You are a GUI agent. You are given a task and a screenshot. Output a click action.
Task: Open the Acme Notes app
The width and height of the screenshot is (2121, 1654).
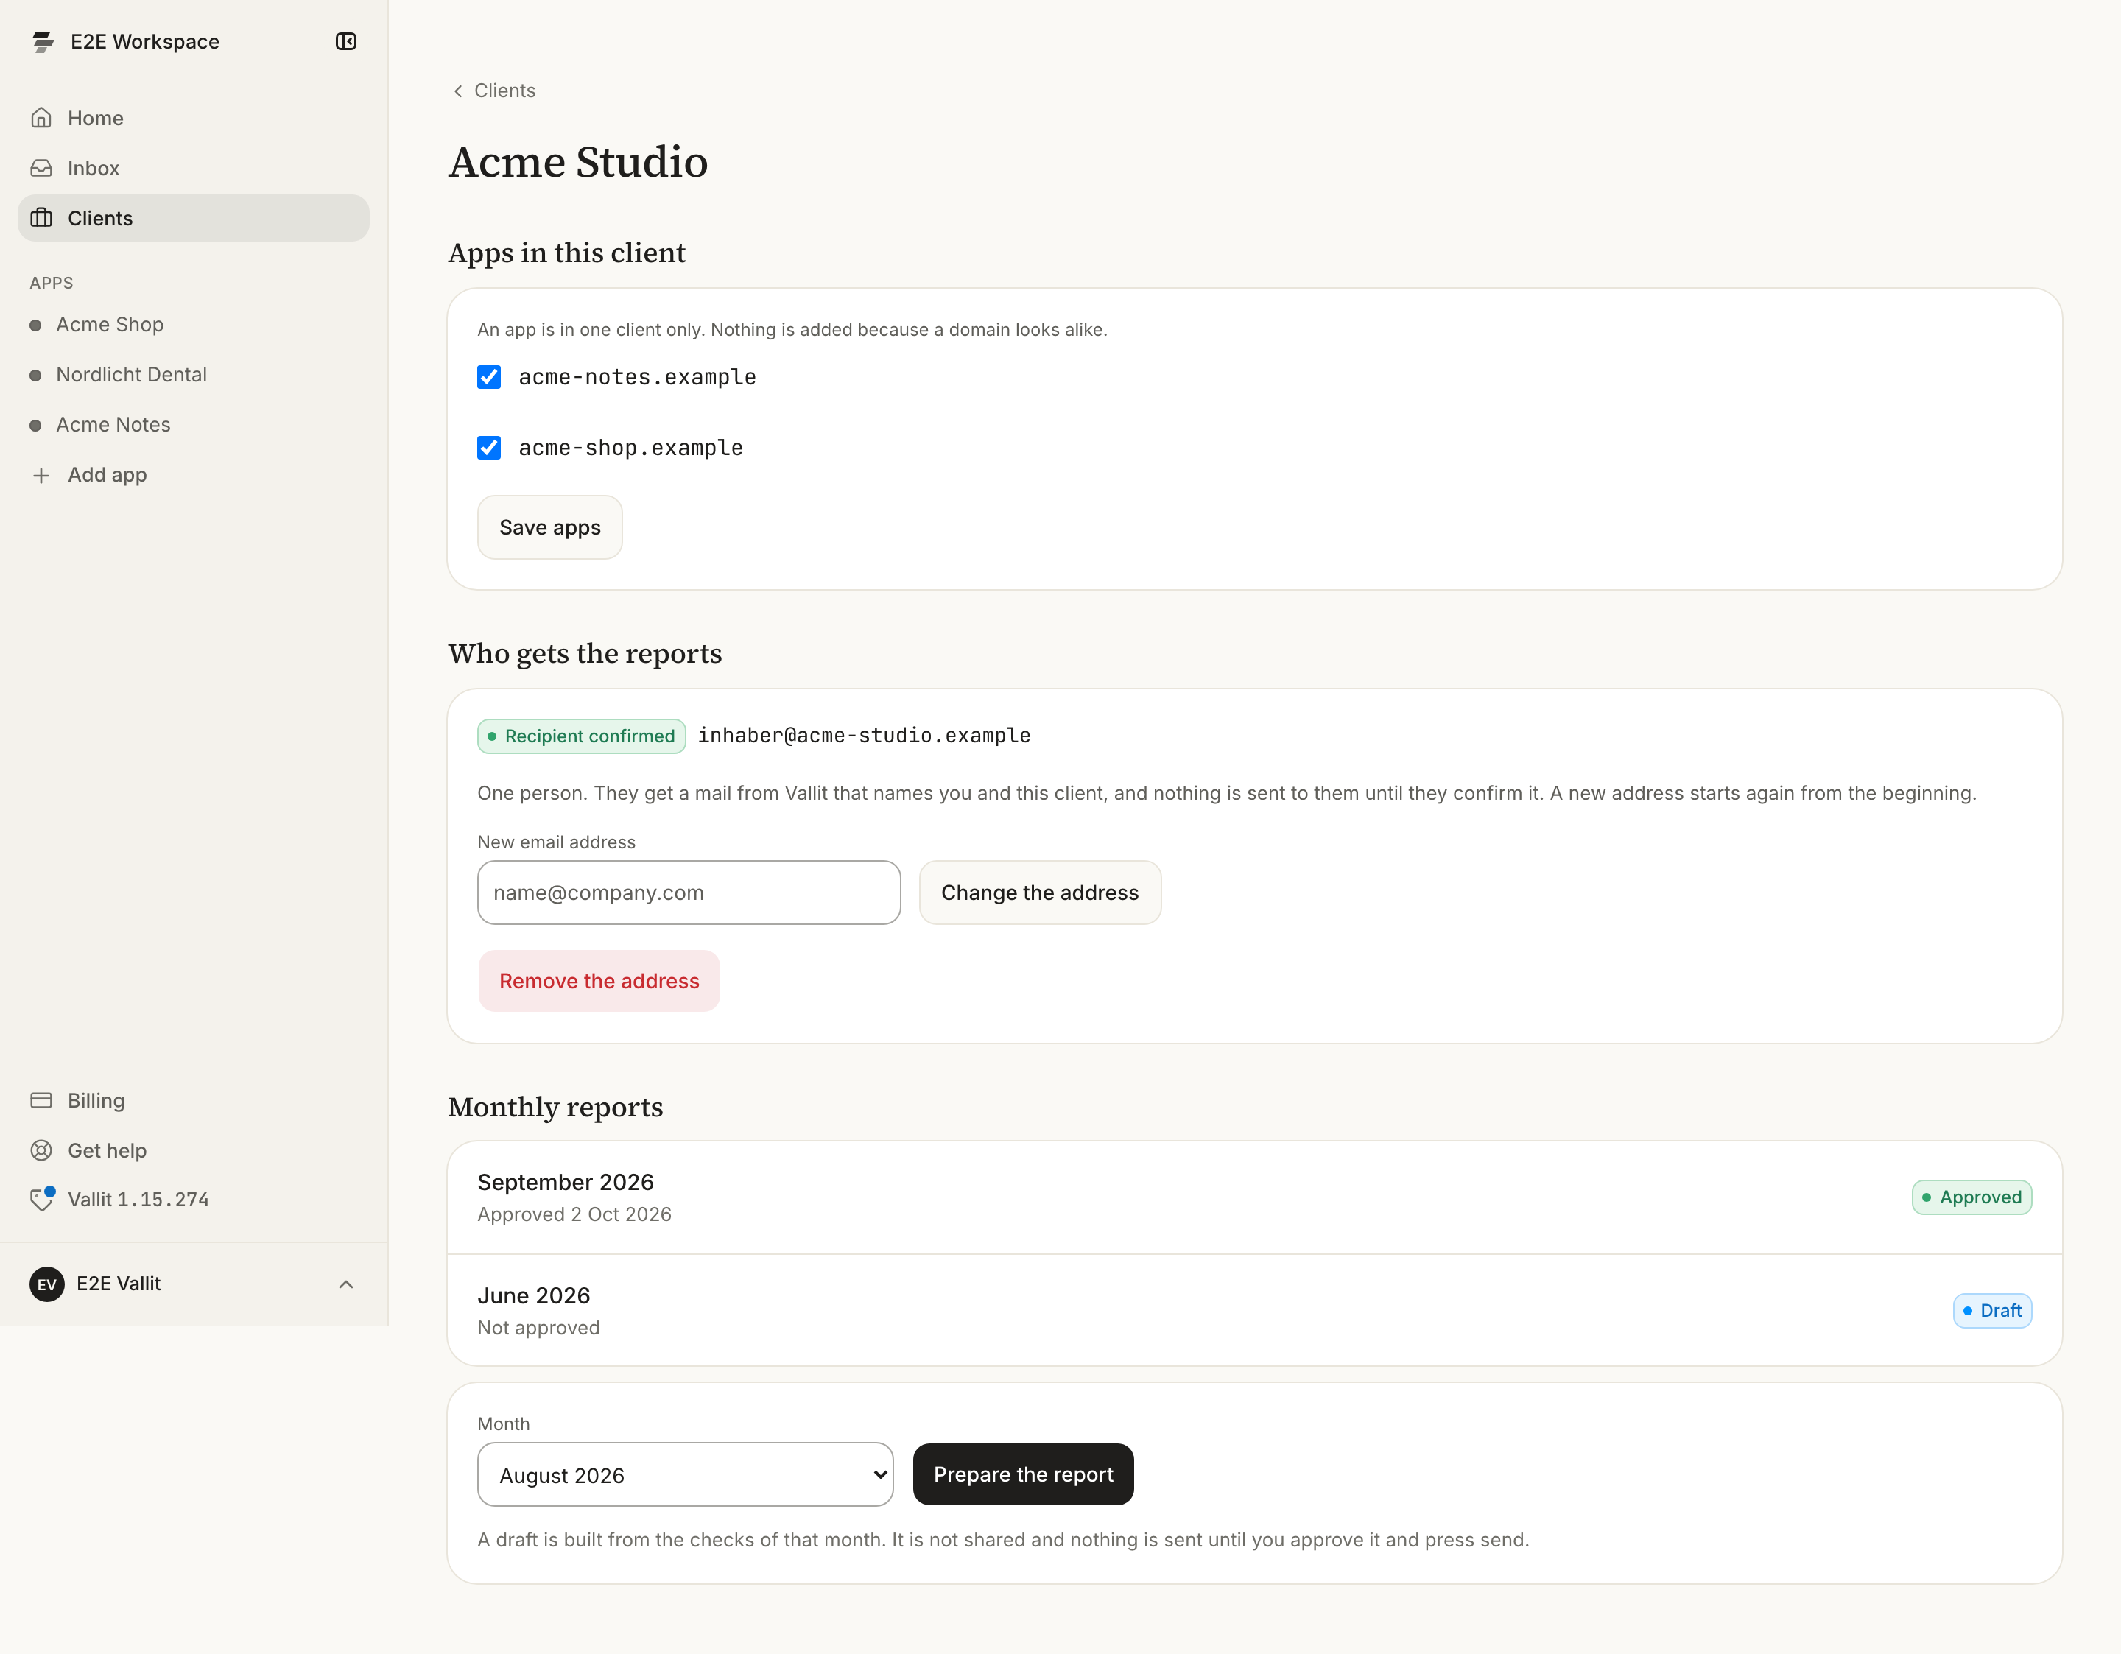pyautogui.click(x=193, y=424)
